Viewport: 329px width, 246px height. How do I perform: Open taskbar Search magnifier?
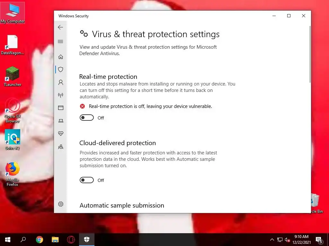tap(23, 240)
